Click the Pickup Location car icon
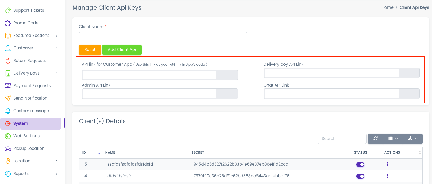This screenshot has width=432, height=184. [8, 148]
